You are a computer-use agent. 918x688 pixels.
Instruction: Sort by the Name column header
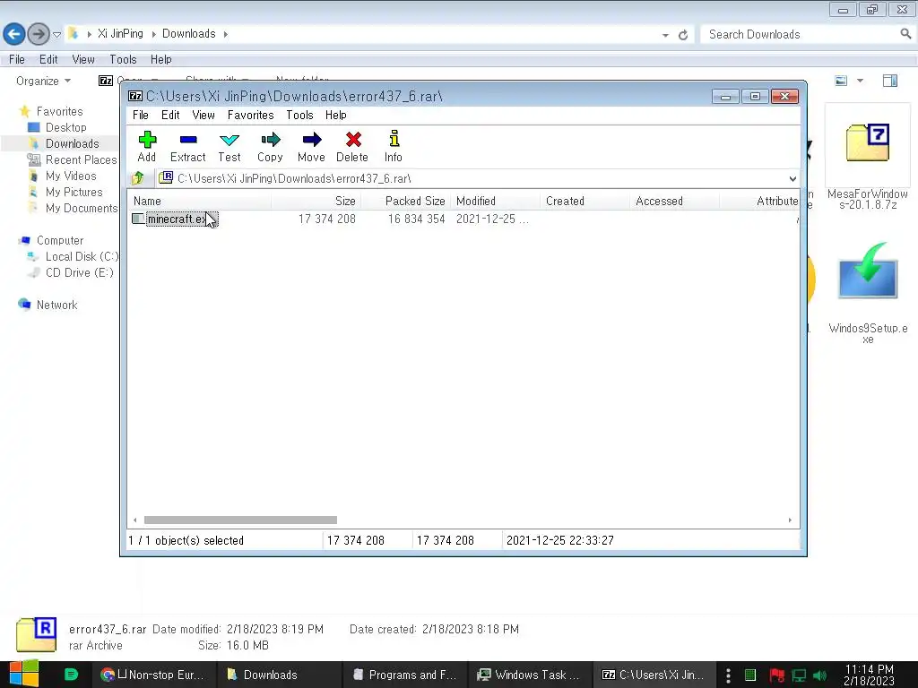click(x=198, y=201)
